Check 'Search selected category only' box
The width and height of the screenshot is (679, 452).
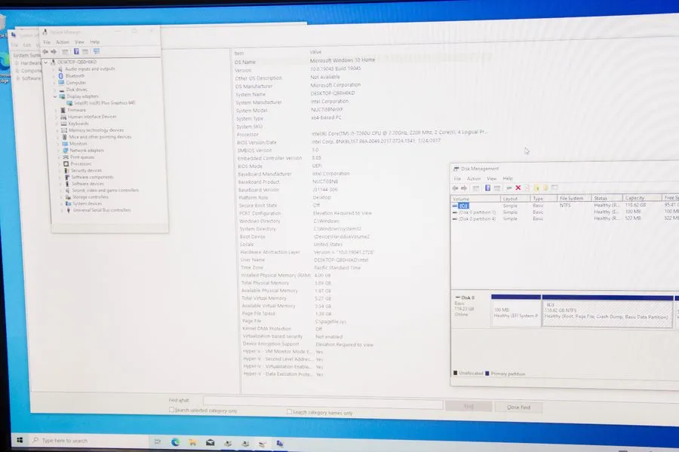tap(171, 410)
